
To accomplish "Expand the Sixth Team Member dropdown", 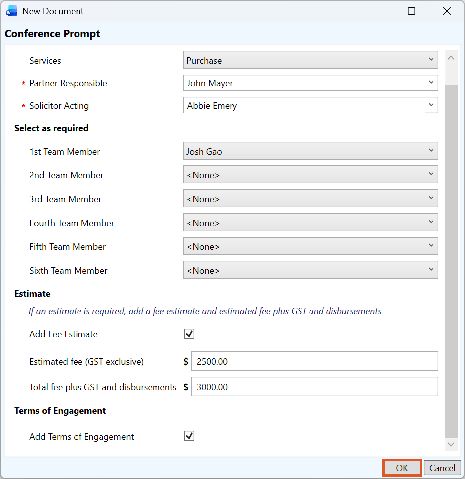I will [x=310, y=270].
